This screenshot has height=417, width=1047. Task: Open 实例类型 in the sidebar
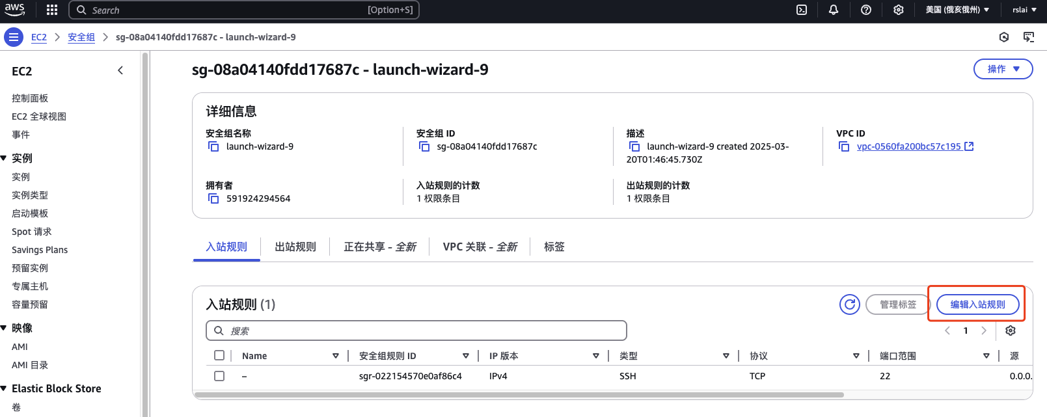(x=30, y=195)
